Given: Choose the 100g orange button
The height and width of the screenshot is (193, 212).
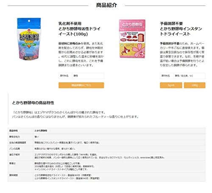Looking at the screenshot, I should click(195, 85).
